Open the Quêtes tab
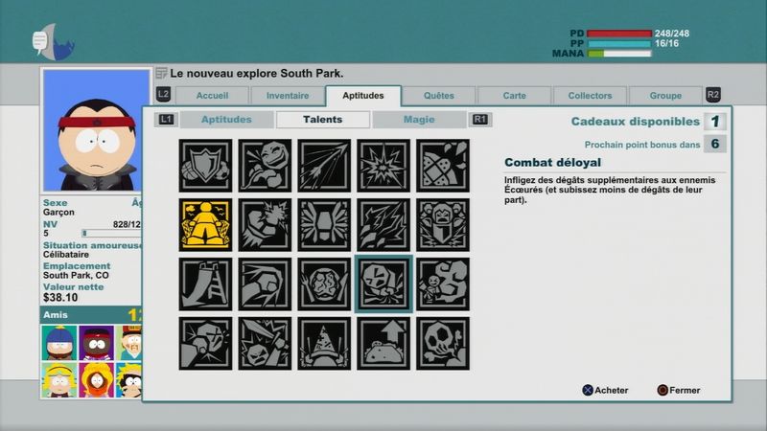Image resolution: width=767 pixels, height=431 pixels. [439, 96]
